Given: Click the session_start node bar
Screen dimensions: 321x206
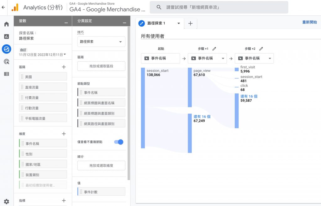Looking at the screenshot, I should click(143, 108).
